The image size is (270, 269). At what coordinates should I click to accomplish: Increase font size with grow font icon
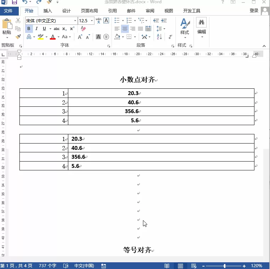pyautogui.click(x=80, y=37)
